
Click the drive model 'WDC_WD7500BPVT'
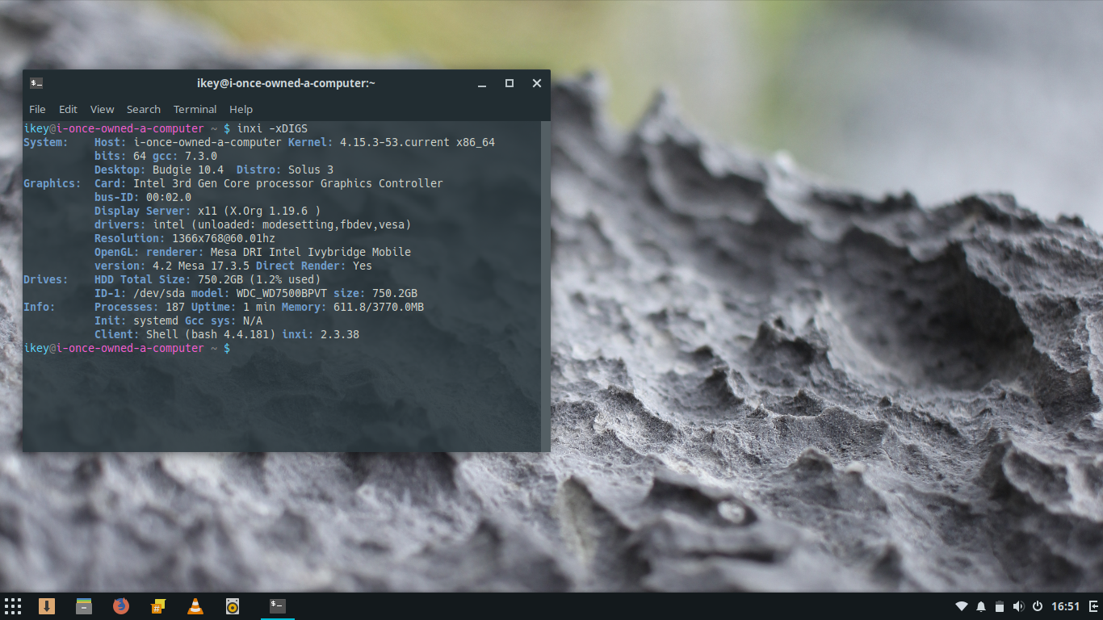pos(282,293)
